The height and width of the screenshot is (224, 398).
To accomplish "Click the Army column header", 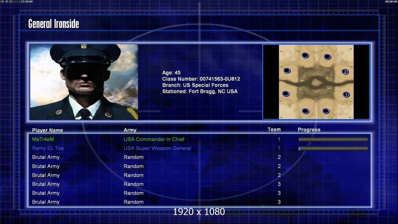I will click(x=130, y=130).
